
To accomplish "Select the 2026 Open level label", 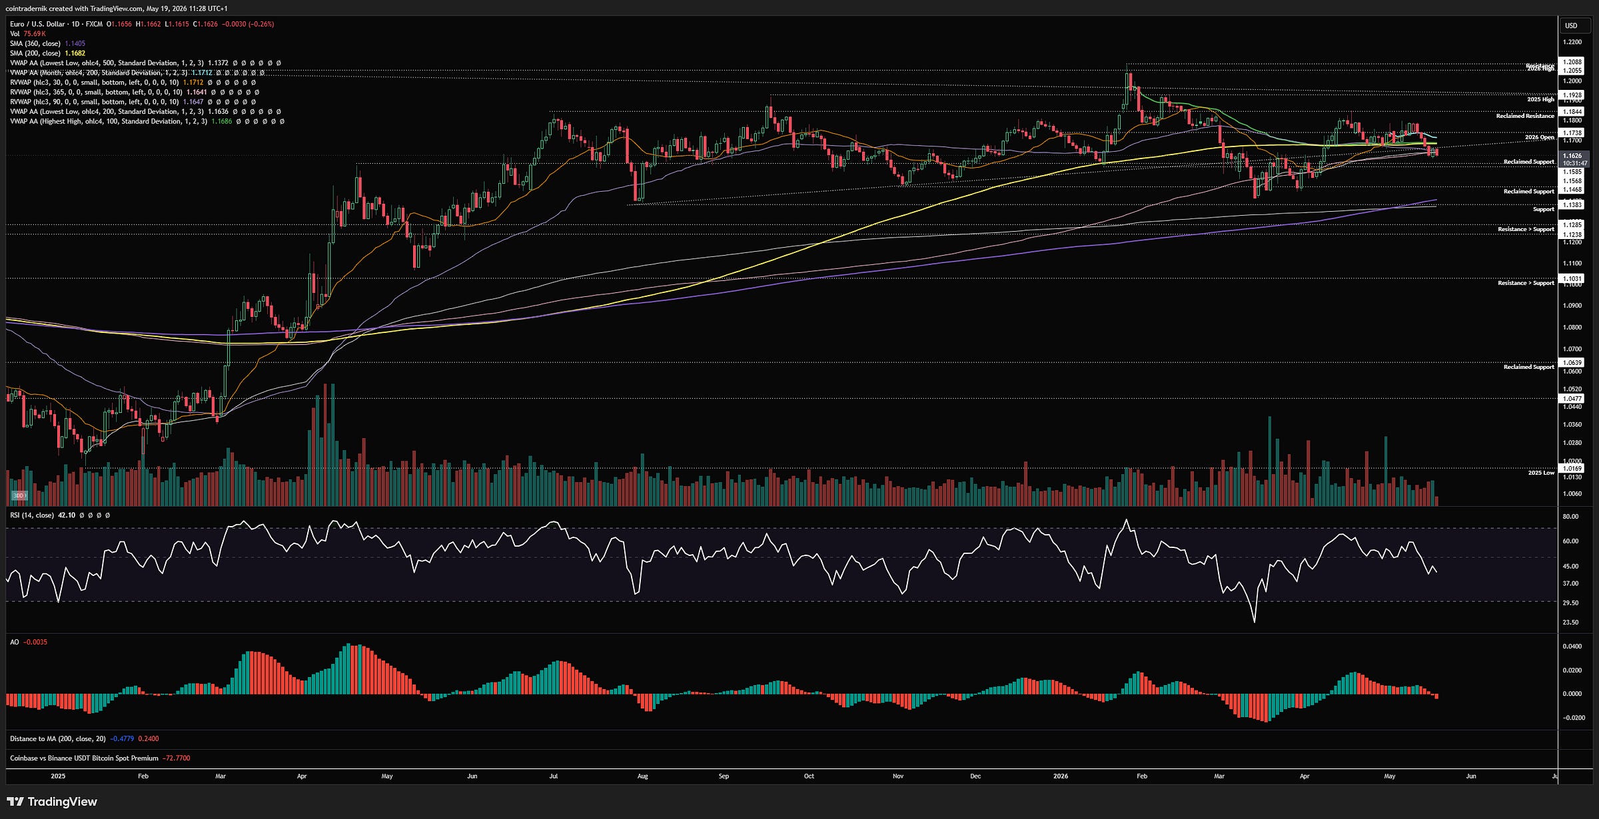I will [1539, 137].
